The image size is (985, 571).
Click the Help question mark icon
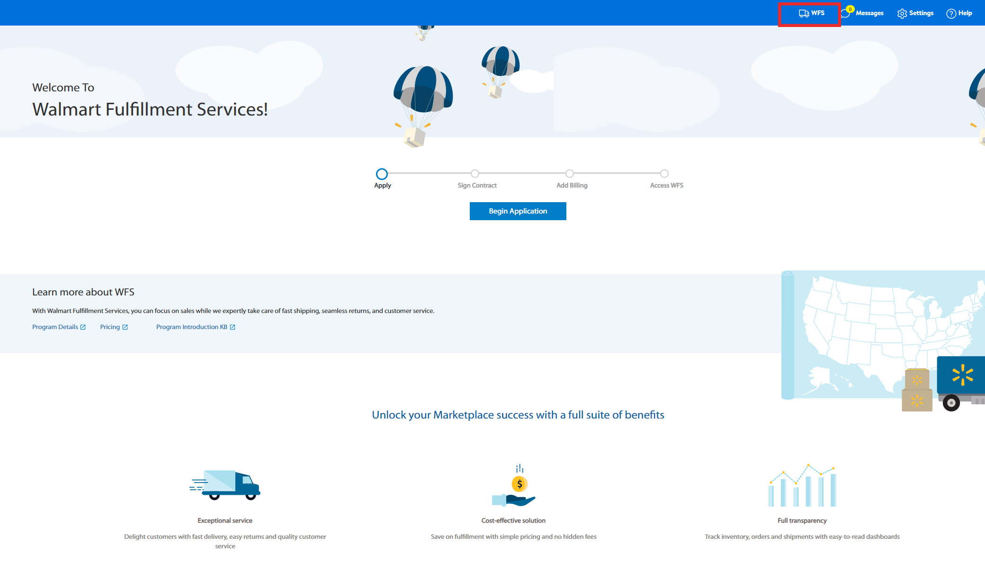click(x=951, y=14)
